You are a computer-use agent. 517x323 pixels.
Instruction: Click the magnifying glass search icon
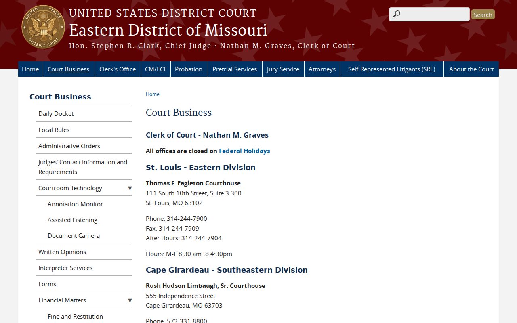(x=397, y=14)
